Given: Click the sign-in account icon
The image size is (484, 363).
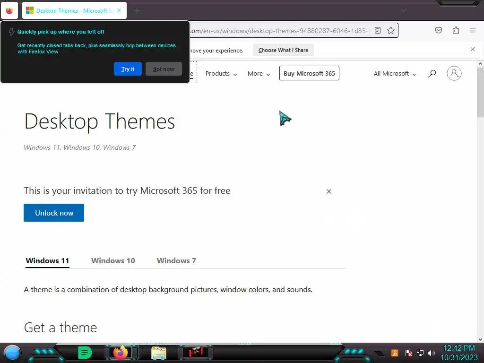Looking at the screenshot, I should point(454,73).
